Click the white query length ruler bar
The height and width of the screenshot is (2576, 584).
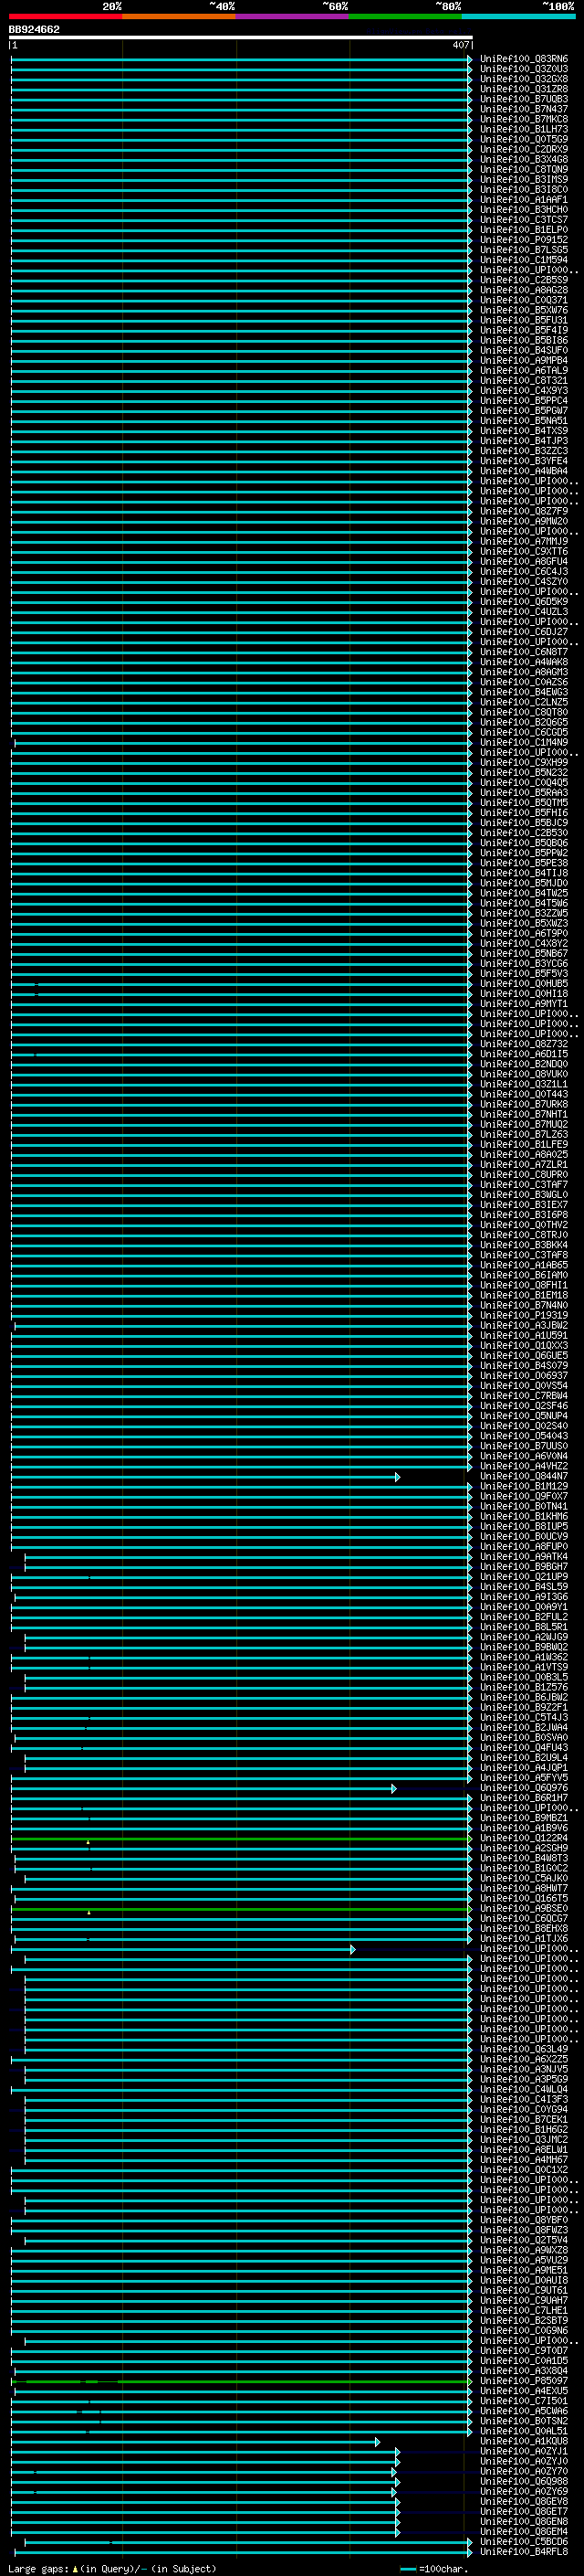click(241, 37)
